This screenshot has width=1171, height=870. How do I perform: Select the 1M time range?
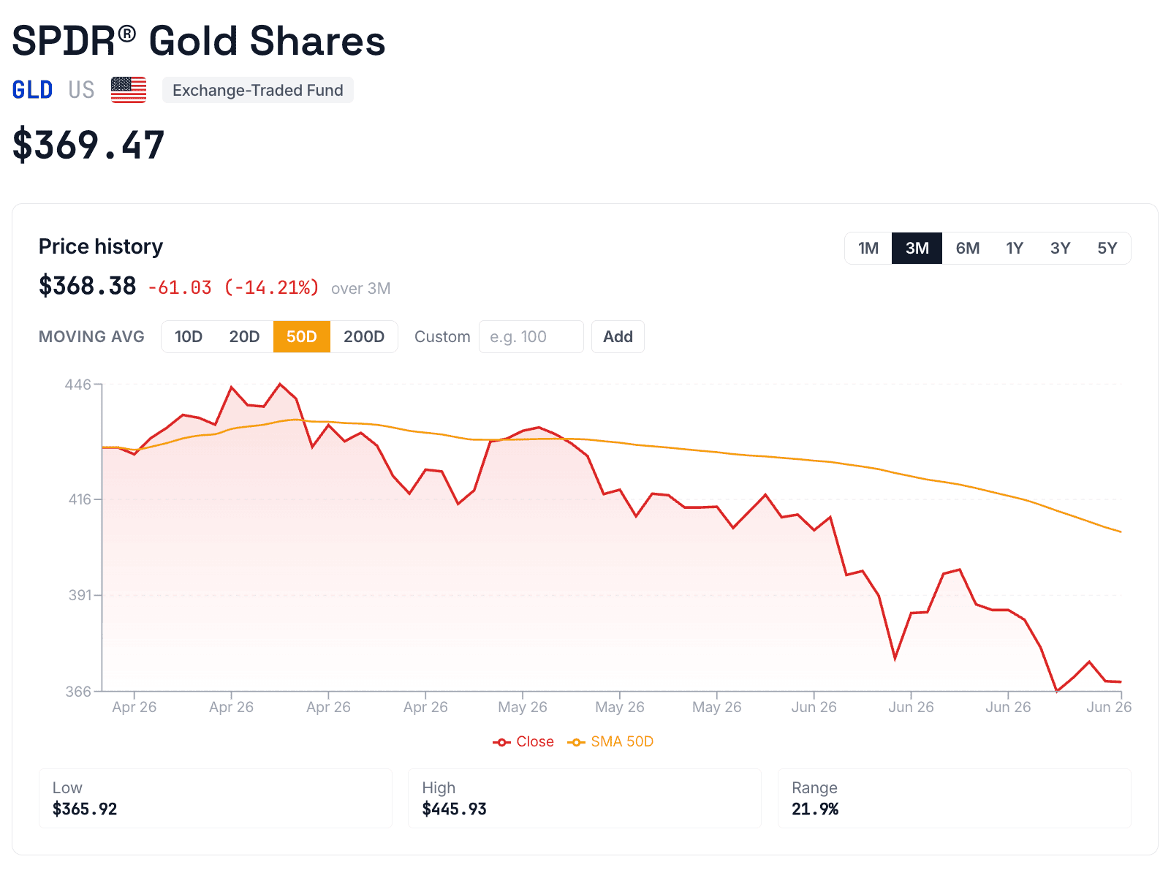click(868, 248)
